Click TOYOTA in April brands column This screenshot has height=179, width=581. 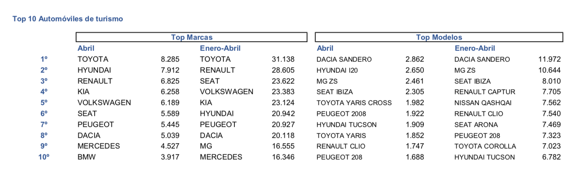93,59
